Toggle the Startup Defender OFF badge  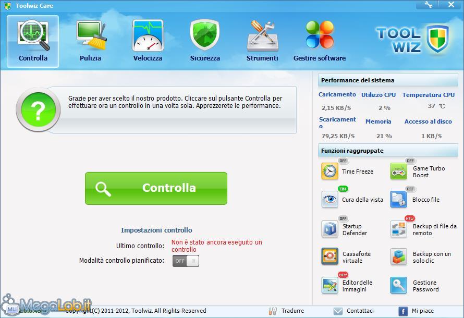click(x=343, y=218)
